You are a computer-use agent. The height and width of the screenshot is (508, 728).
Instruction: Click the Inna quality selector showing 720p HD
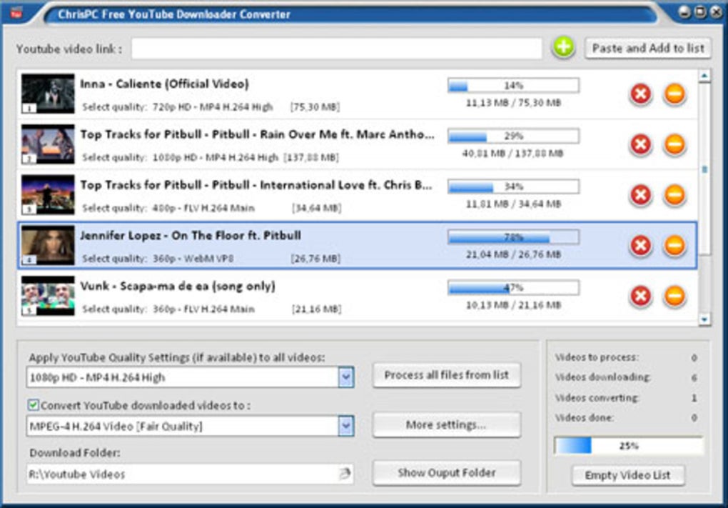[x=212, y=107]
